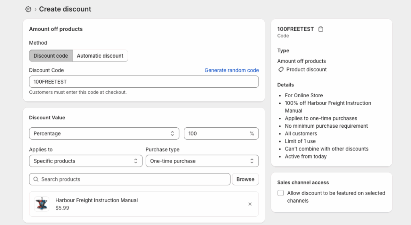
Task: Click 'Can't combine with other discounts' detail
Action: 327,149
